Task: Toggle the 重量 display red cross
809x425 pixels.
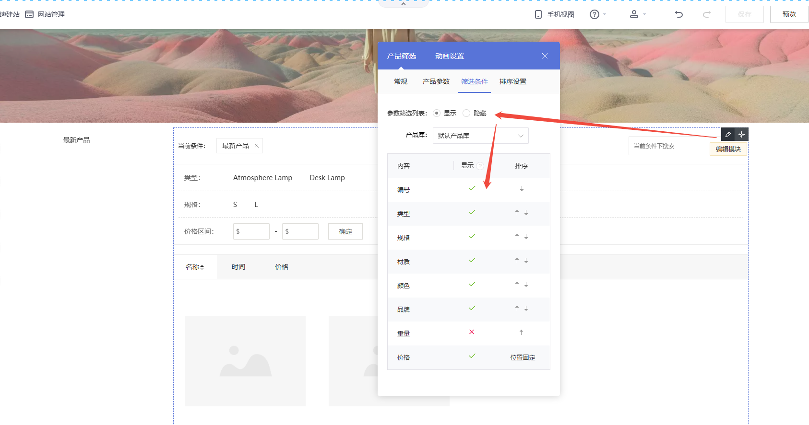Action: [x=472, y=332]
